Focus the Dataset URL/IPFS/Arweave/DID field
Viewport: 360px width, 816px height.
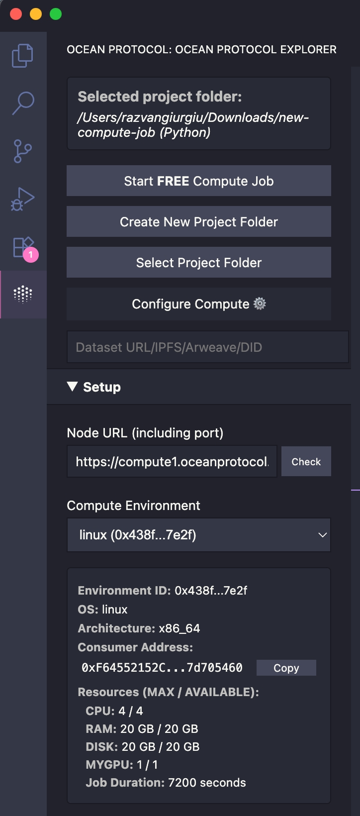(x=207, y=347)
